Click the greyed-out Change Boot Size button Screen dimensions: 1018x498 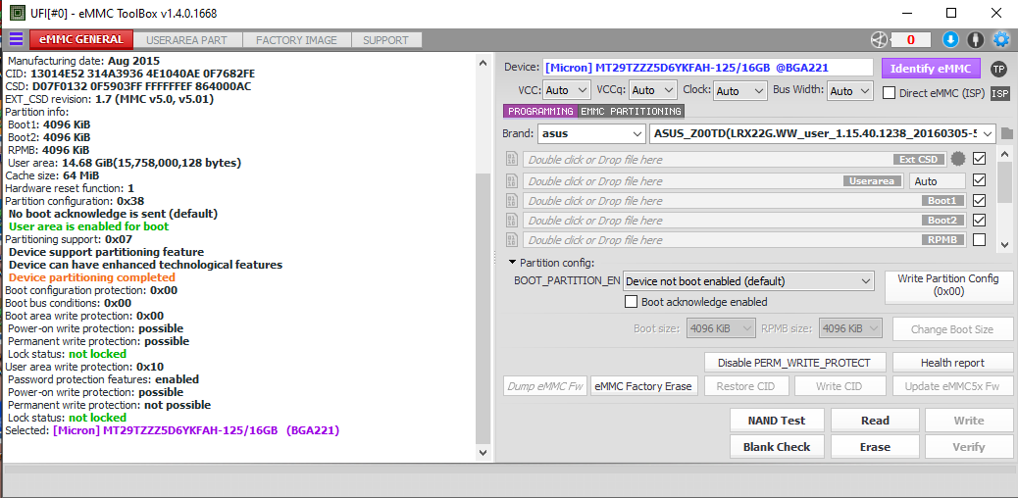(952, 329)
